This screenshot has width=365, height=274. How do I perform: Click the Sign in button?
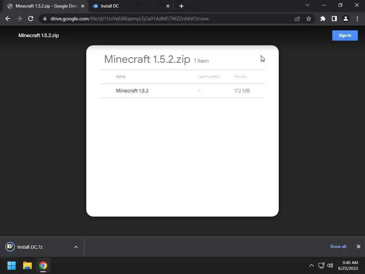coord(345,35)
